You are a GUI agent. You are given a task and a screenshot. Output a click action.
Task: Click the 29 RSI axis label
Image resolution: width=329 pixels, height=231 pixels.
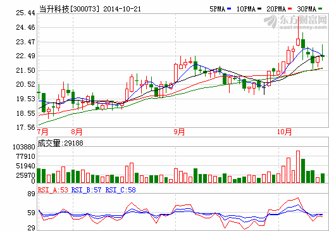point(31,228)
